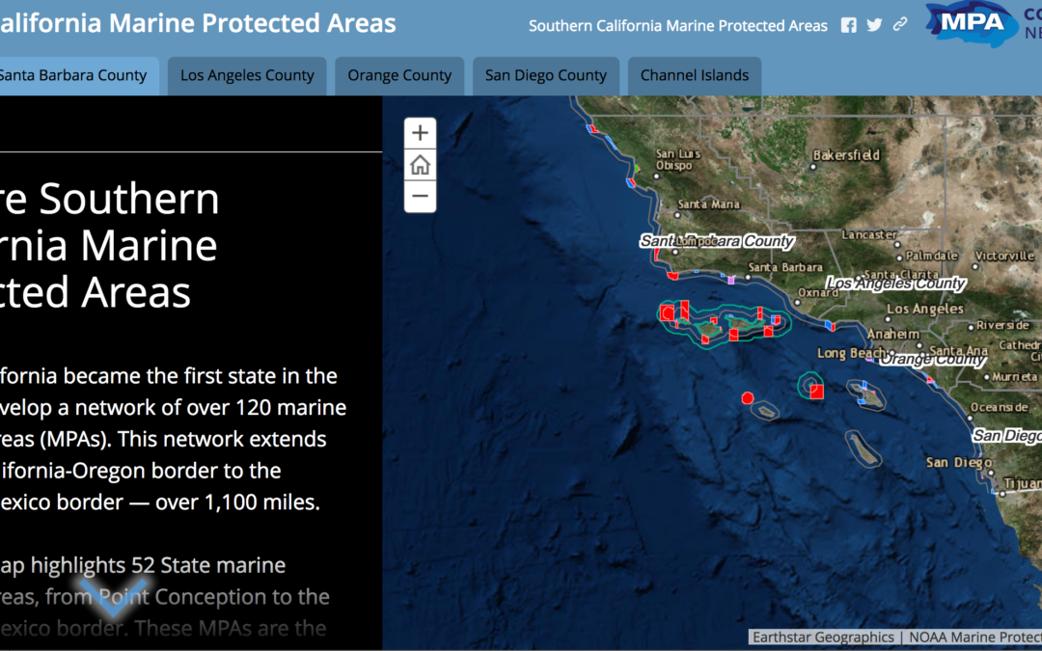Share the story map on Facebook

[x=848, y=26]
